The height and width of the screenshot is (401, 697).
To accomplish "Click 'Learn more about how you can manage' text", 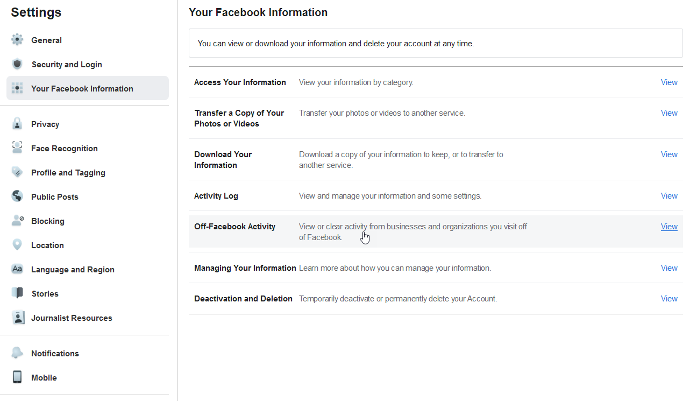I will point(395,268).
